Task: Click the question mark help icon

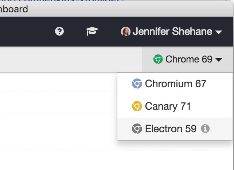Action: click(59, 32)
